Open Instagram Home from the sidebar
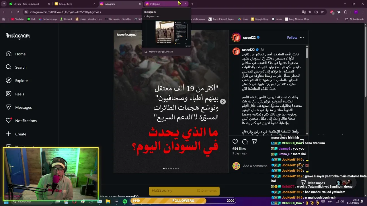 click(16, 54)
